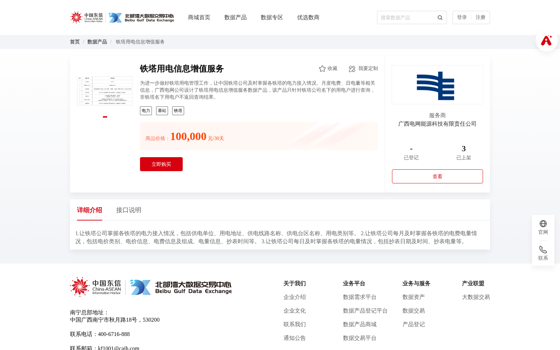
Task: Open the 数据专区 navigation menu
Action: [272, 17]
